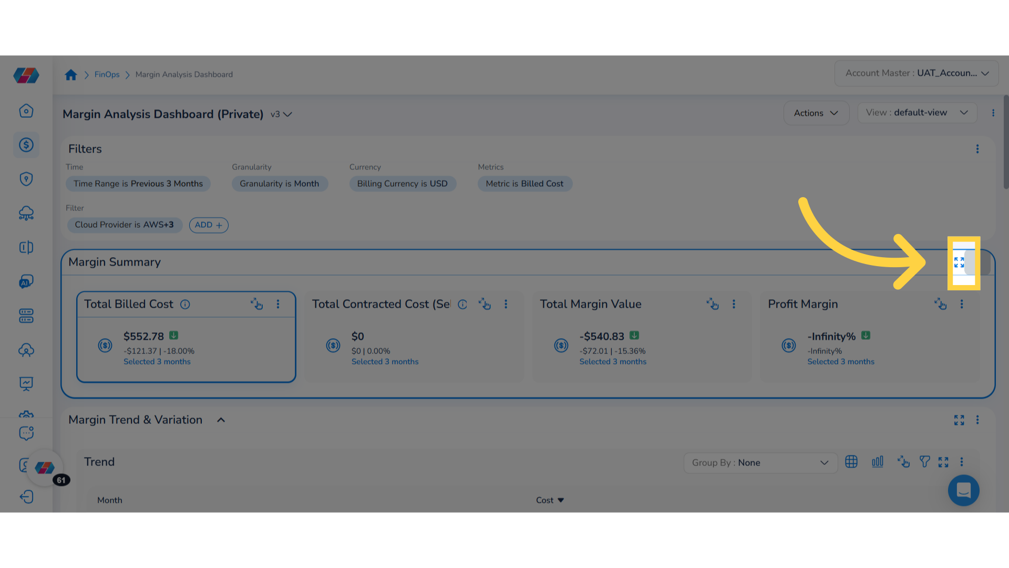Click Billing Currency is USD chip
Viewport: 1009px width, 568px height.
click(403, 184)
